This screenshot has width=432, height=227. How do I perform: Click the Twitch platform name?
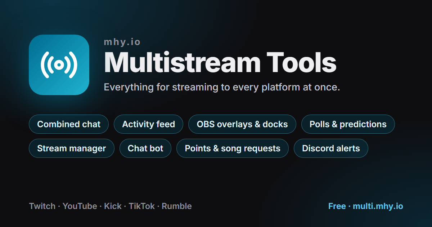click(x=42, y=206)
